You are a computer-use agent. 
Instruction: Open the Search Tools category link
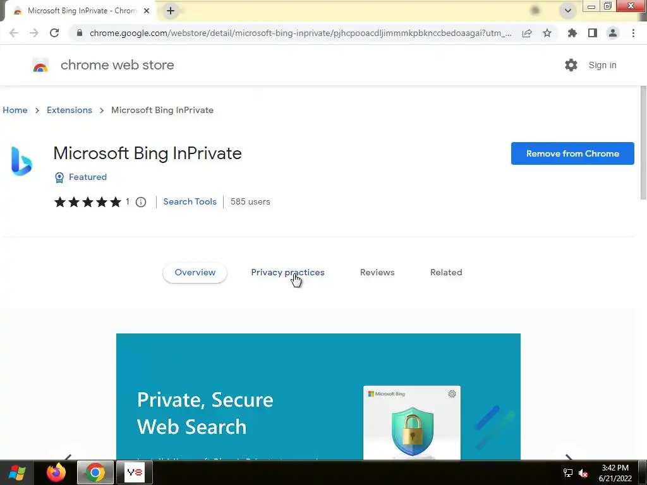point(190,201)
